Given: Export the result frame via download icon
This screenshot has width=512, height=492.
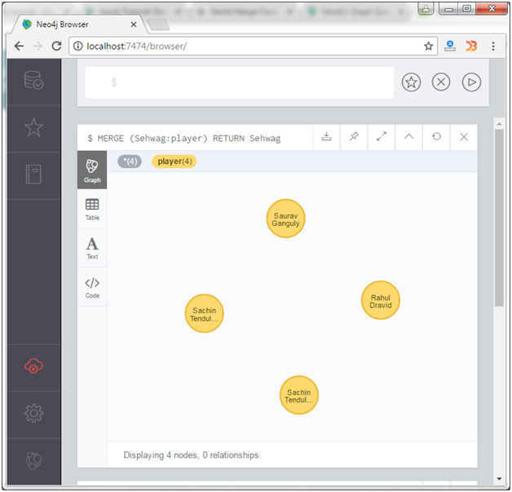Looking at the screenshot, I should coord(326,137).
